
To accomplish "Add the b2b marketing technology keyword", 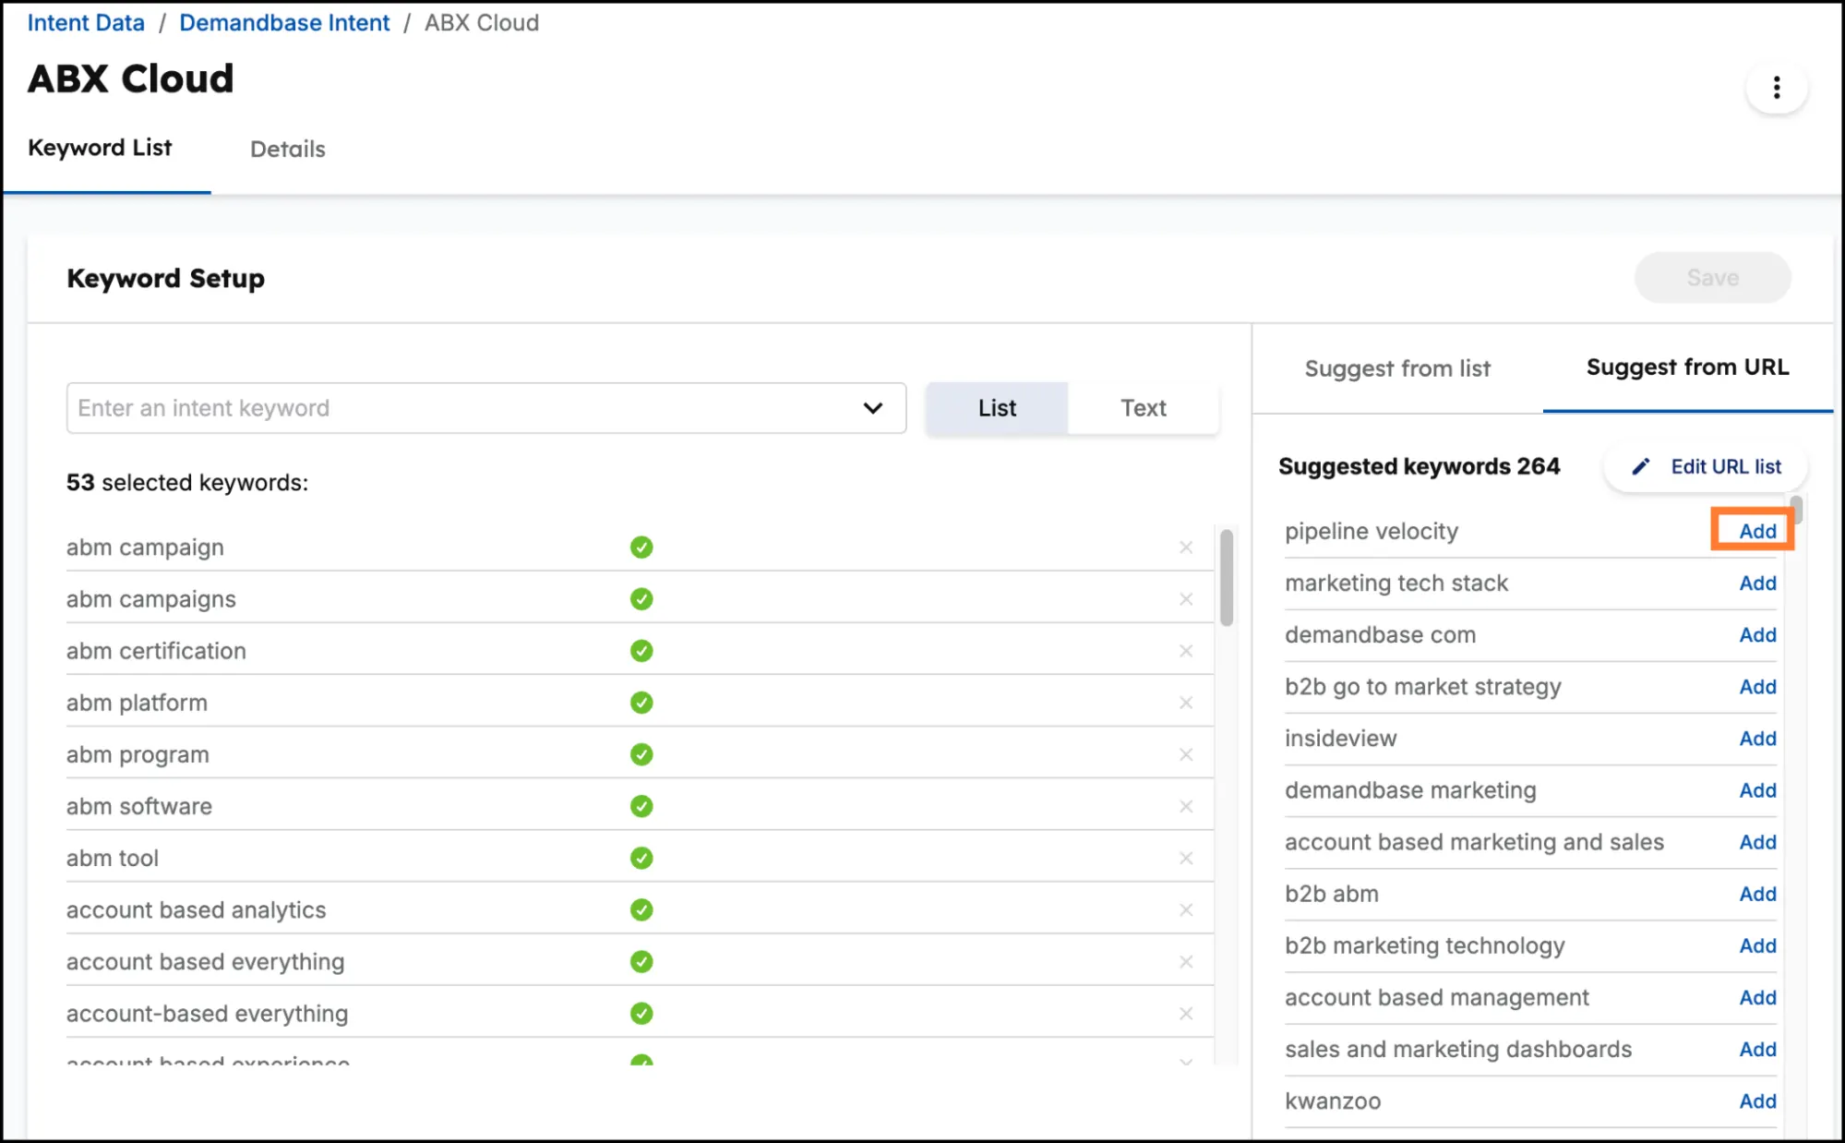I will [1757, 944].
